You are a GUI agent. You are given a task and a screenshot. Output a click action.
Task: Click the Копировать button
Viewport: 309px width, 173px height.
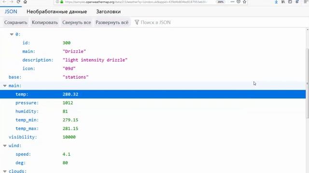[x=45, y=23]
